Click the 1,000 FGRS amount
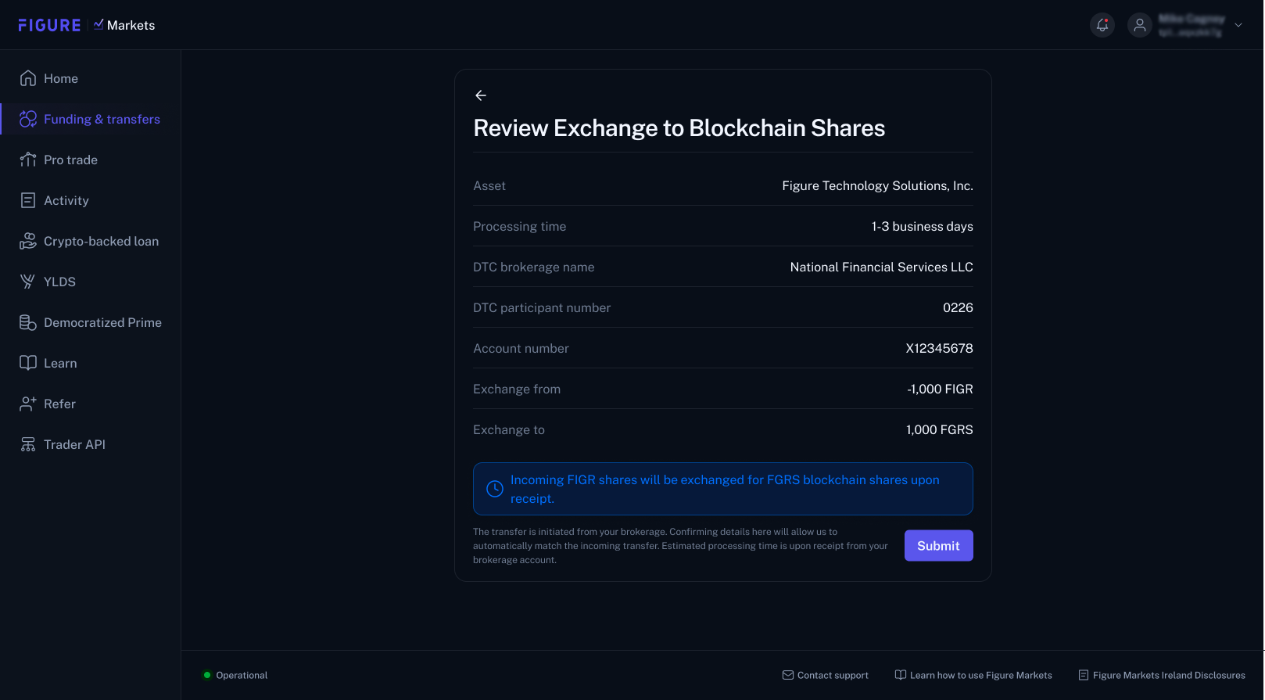 939,429
